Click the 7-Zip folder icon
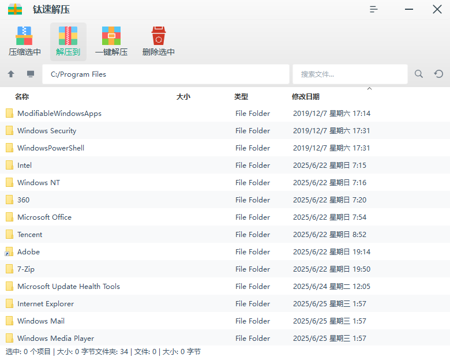The height and width of the screenshot is (357, 450). coord(9,269)
